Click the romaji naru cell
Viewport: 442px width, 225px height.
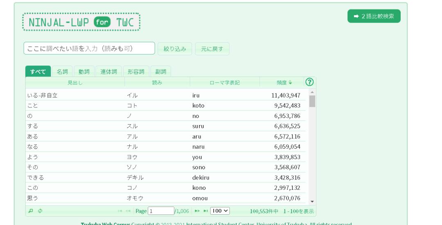pos(198,147)
